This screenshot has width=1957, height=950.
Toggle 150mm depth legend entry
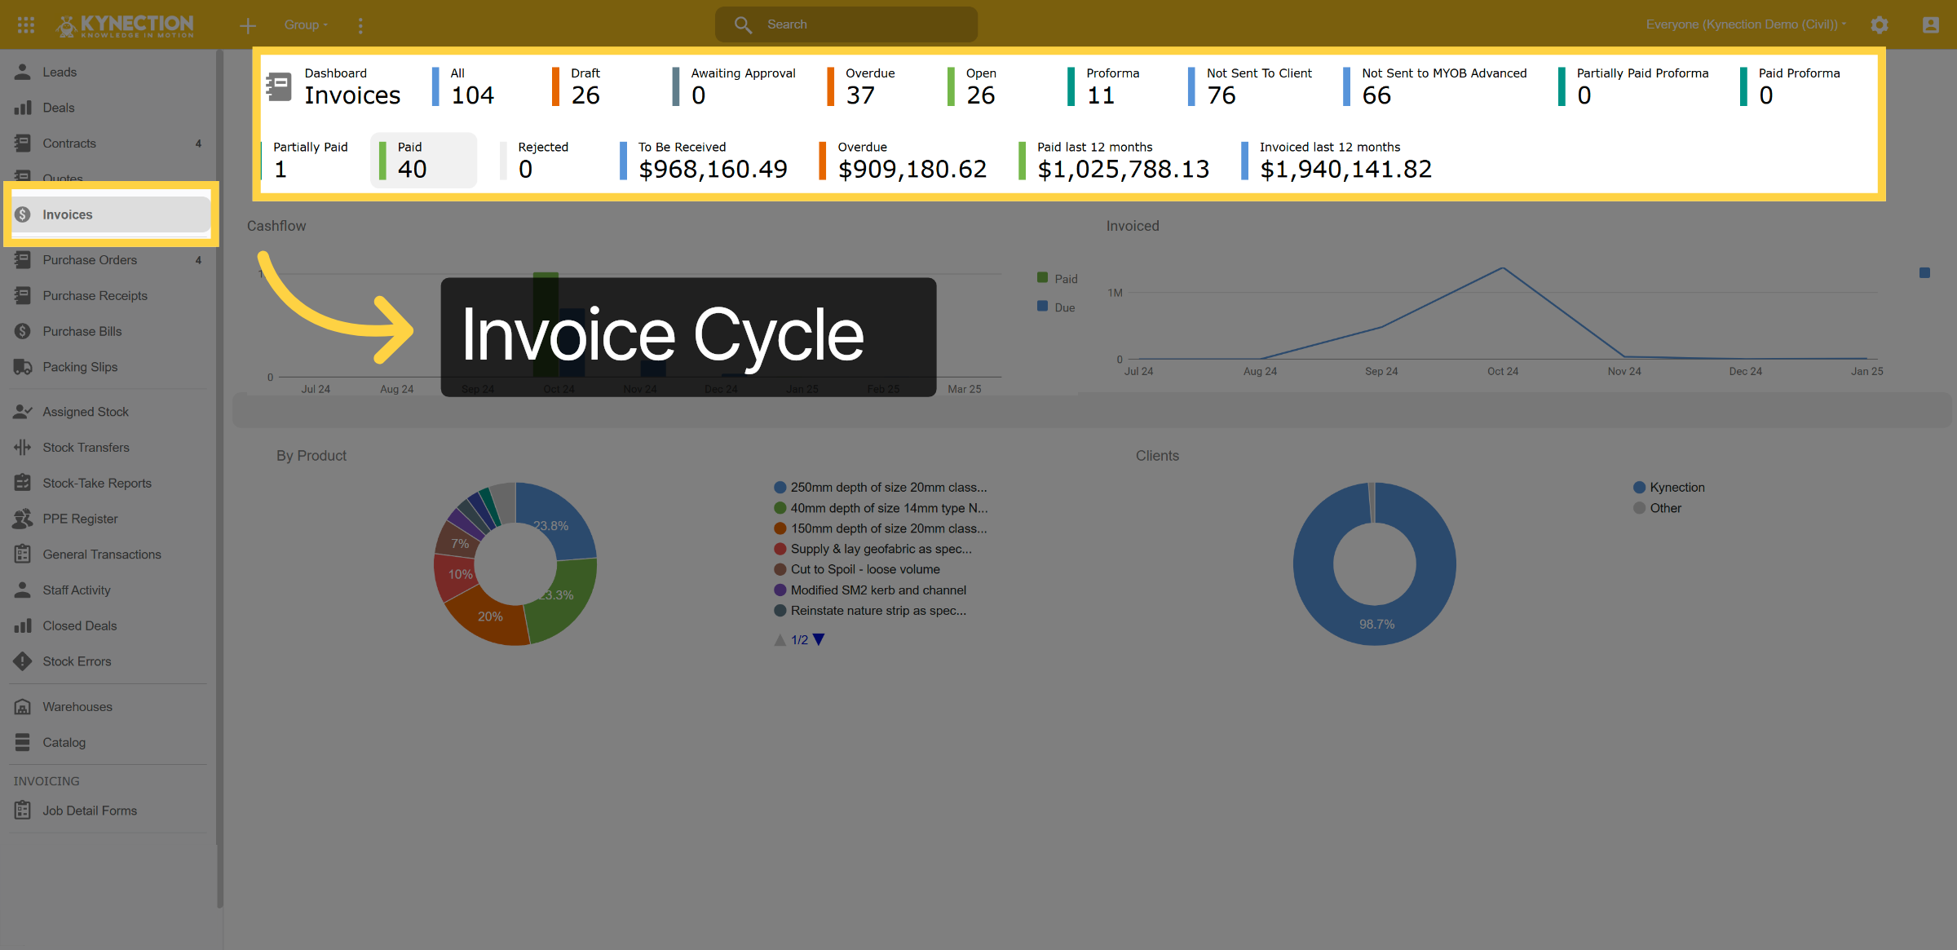click(x=881, y=528)
